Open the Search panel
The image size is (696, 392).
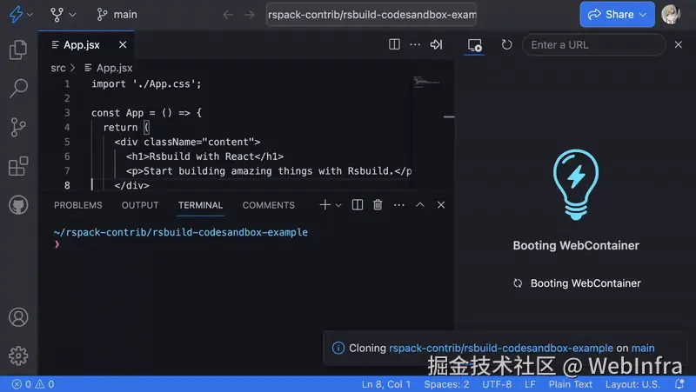(18, 89)
